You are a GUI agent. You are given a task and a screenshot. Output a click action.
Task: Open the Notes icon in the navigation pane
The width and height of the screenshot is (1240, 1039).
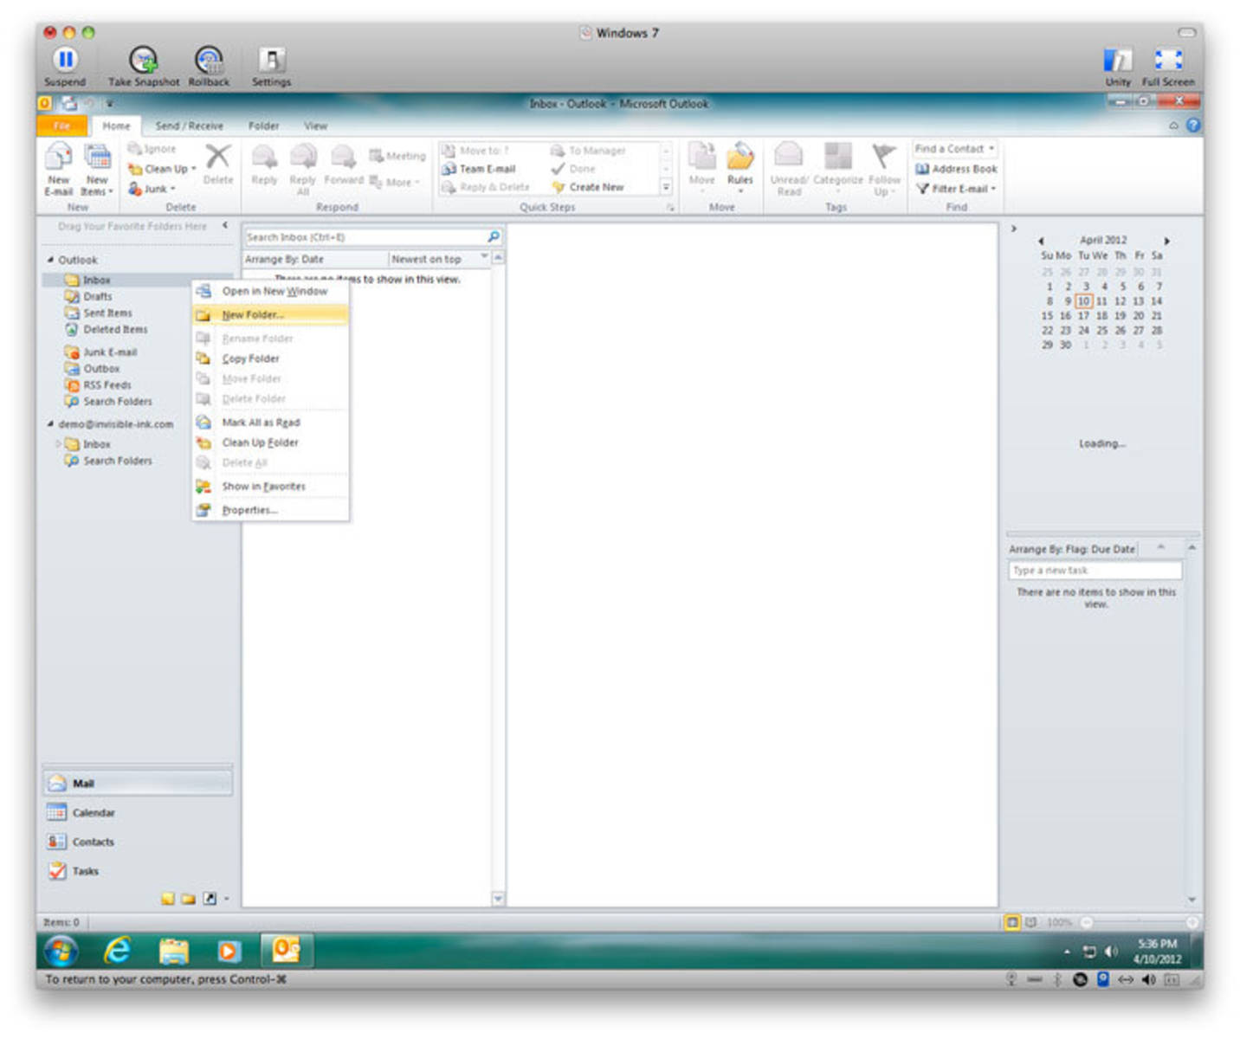click(168, 899)
